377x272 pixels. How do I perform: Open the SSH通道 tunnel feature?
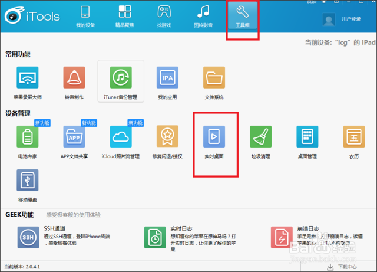click(x=28, y=237)
